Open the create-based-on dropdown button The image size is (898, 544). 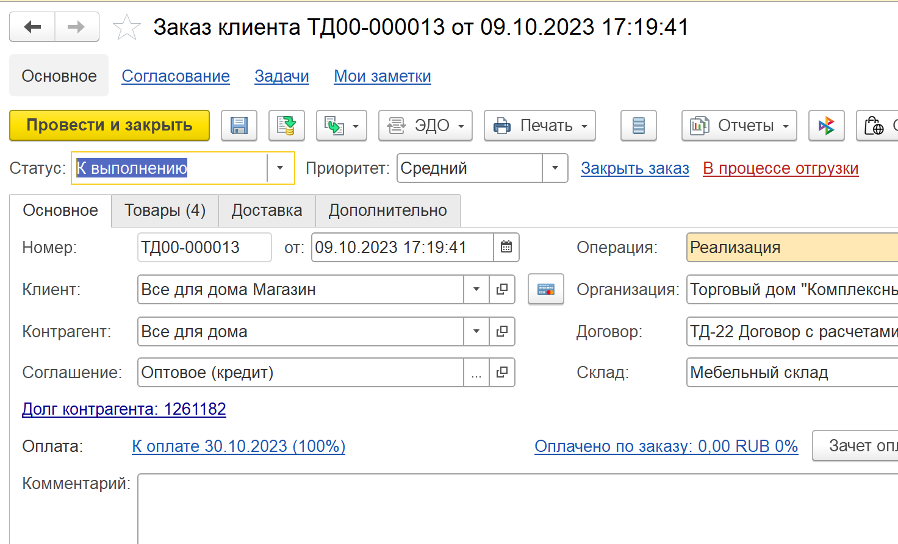(342, 126)
